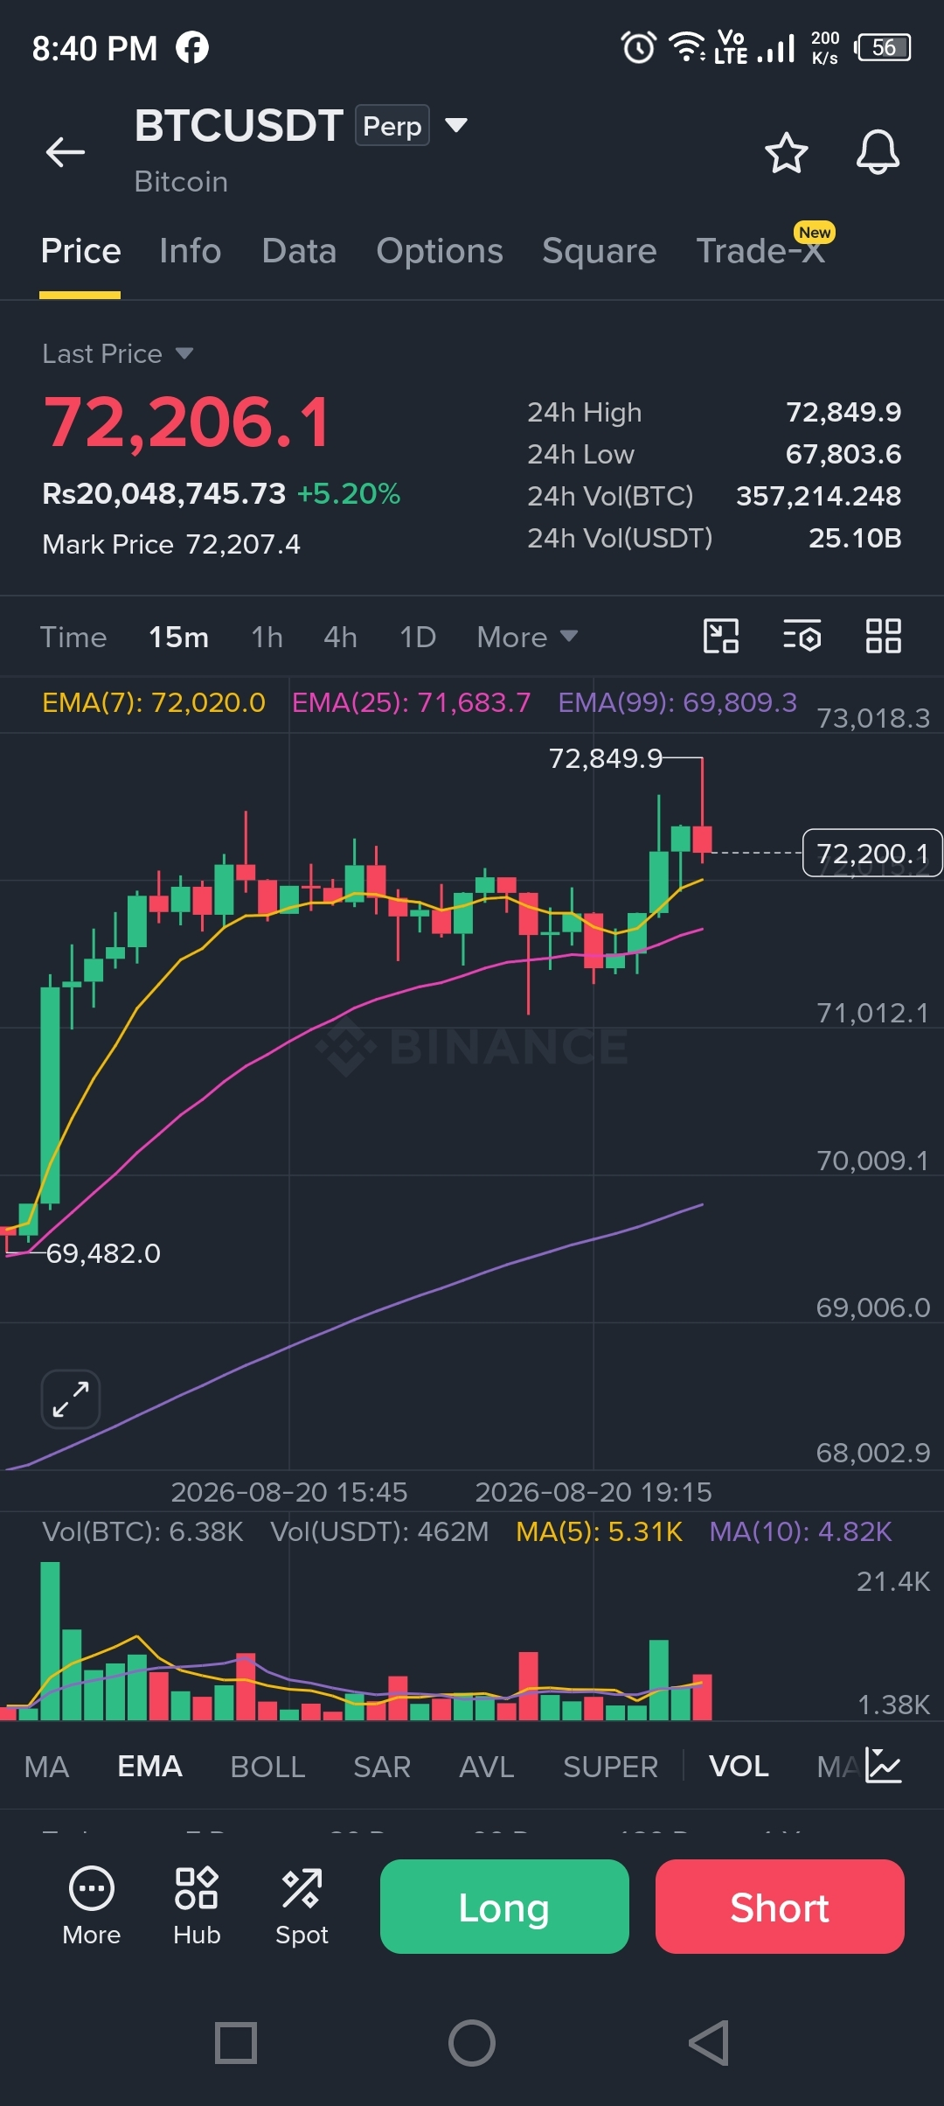Viewport: 944px width, 2106px height.
Task: Tap the Perp contract badge
Action: click(x=392, y=125)
